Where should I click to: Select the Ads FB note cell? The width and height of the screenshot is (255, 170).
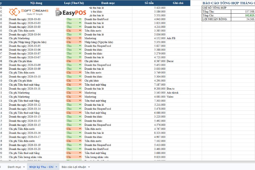coord(178,38)
